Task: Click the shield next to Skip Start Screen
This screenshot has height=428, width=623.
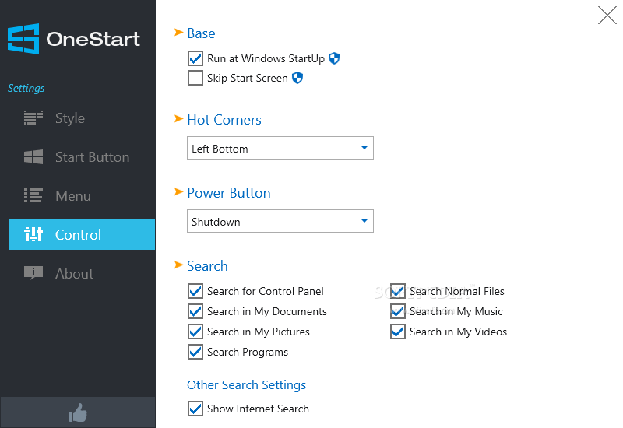Action: 297,78
